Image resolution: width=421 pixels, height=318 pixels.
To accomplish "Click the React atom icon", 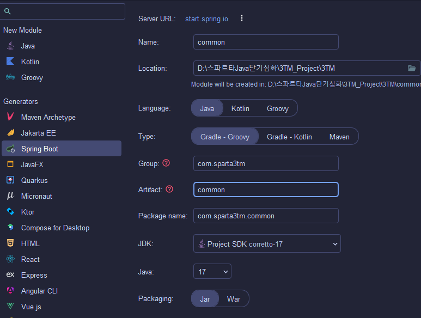I will (10, 259).
